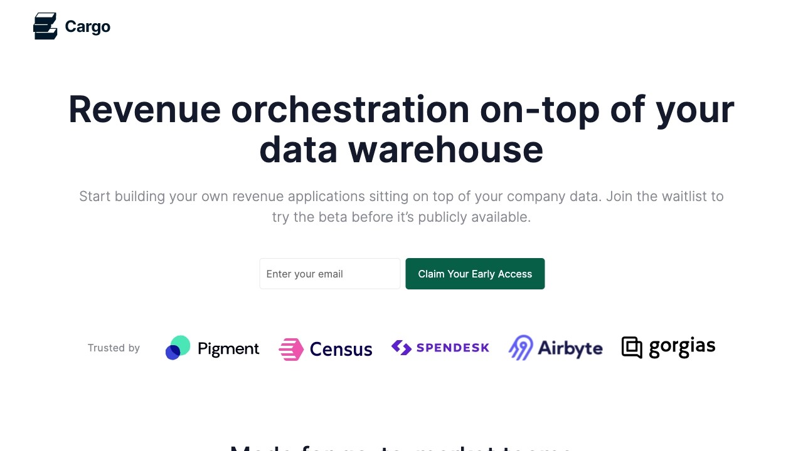Click the 'Revenue orchestration on-top of your' headline line
803x451 pixels.
click(401, 109)
